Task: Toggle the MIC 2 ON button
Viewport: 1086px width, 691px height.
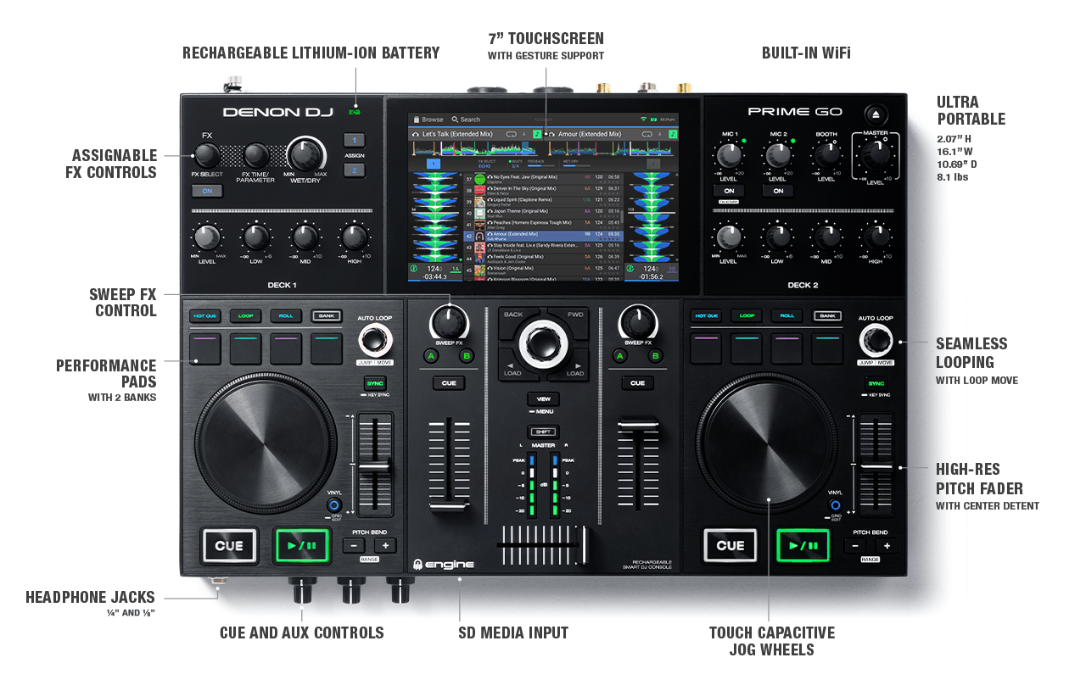Action: 777,191
